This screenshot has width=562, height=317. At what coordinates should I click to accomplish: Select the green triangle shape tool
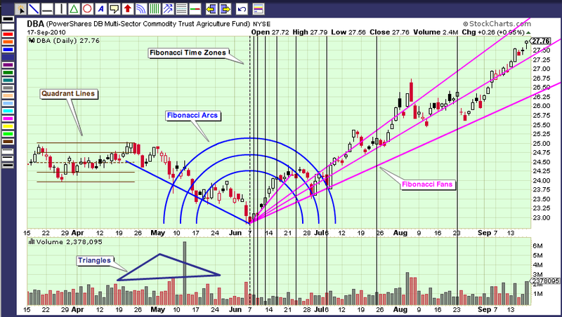pyautogui.click(x=74, y=9)
